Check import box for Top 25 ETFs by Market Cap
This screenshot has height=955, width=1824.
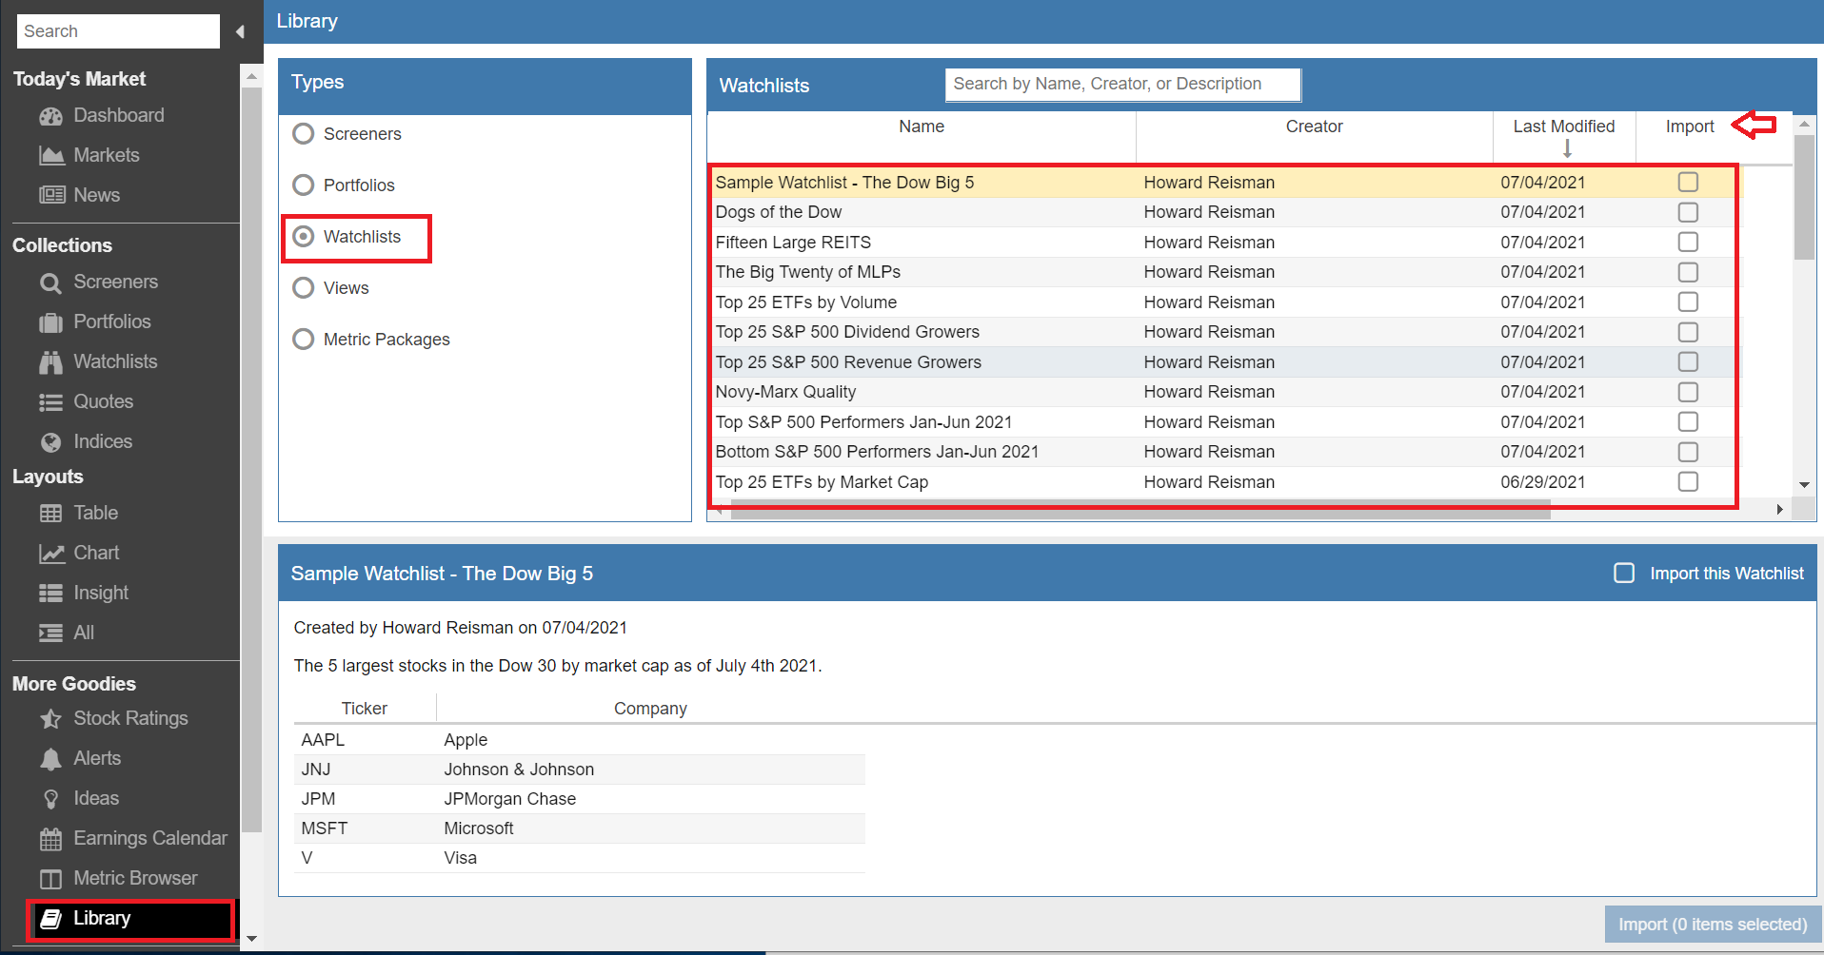point(1688,481)
